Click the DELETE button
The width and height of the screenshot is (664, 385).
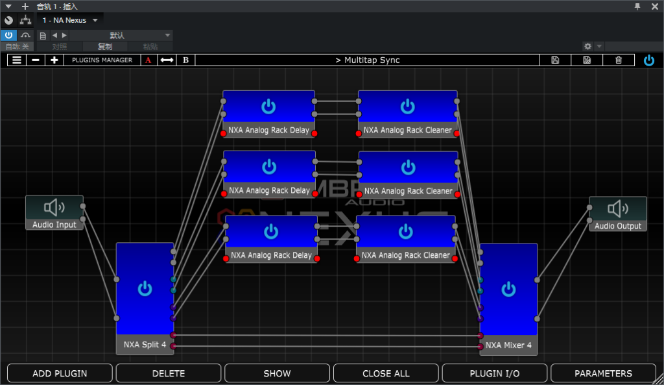click(x=169, y=373)
